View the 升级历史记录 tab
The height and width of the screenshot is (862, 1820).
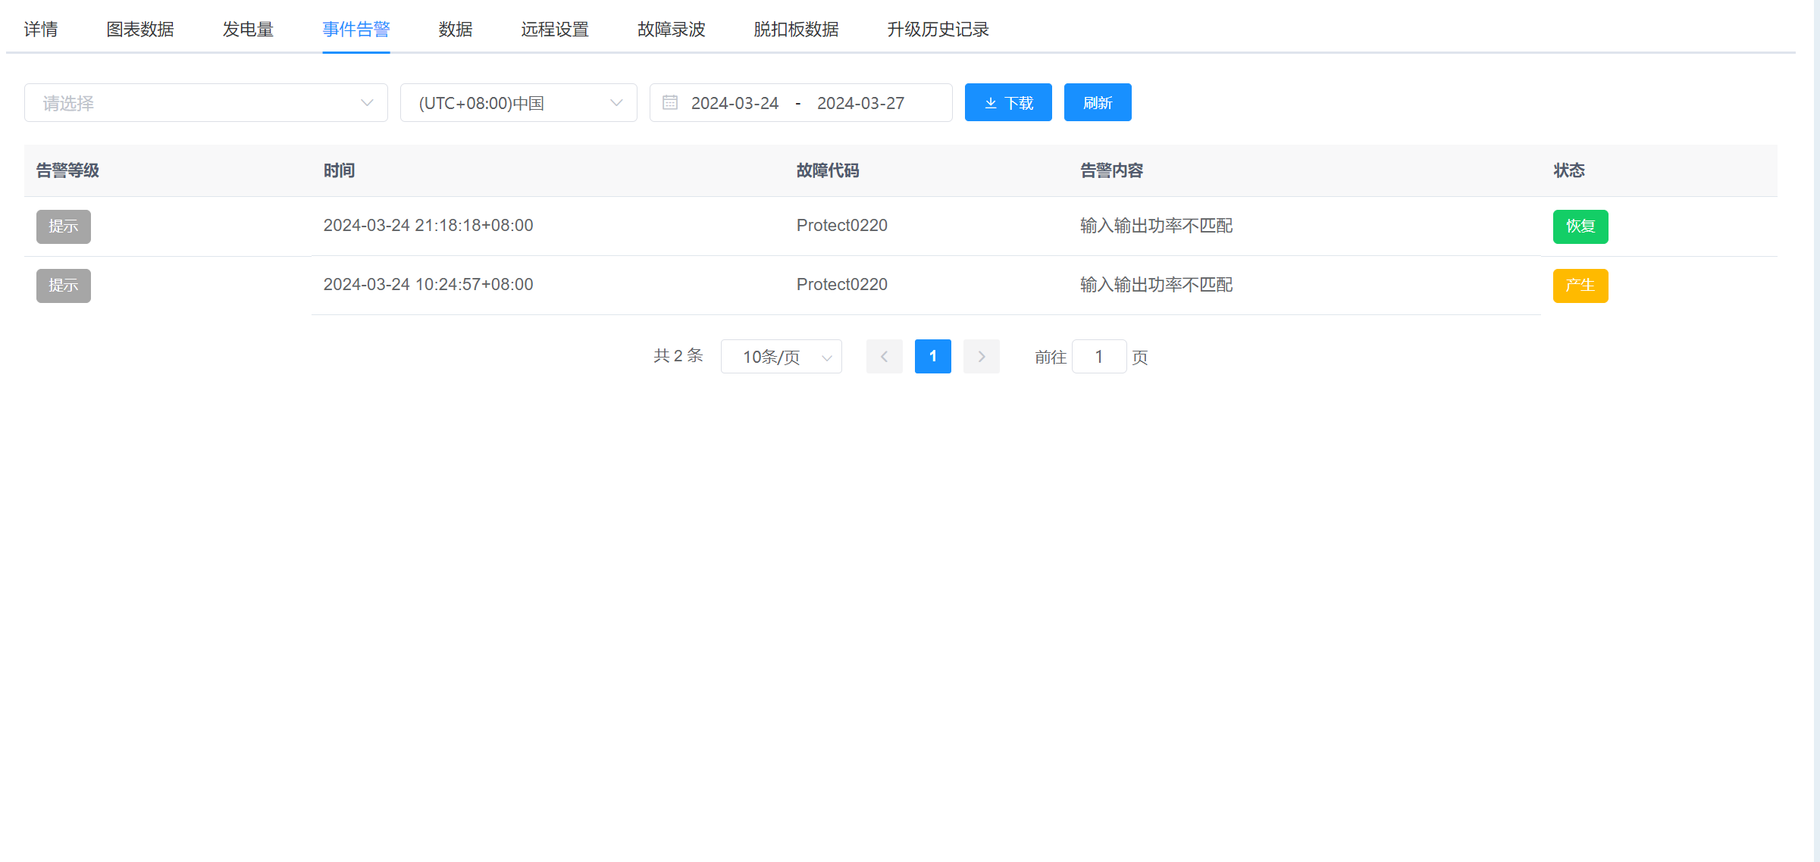click(938, 30)
